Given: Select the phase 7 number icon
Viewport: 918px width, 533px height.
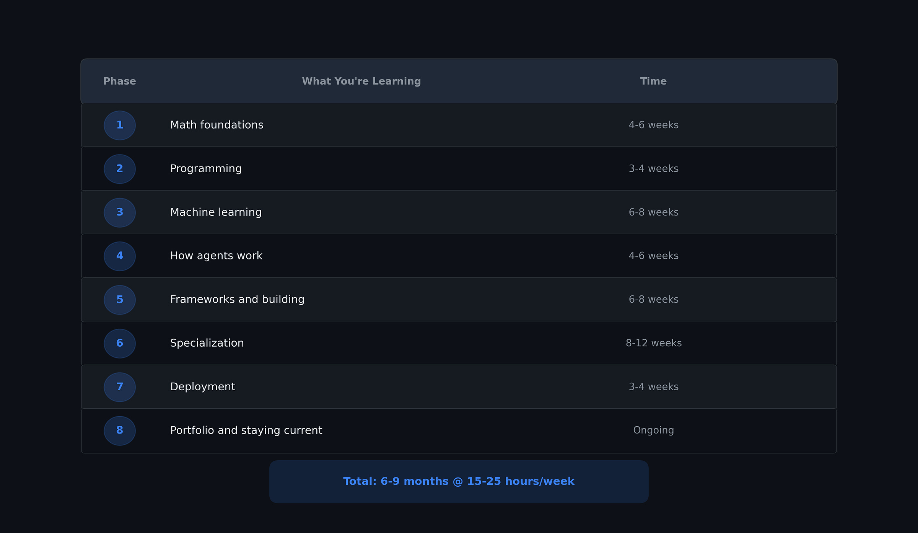Looking at the screenshot, I should [120, 387].
